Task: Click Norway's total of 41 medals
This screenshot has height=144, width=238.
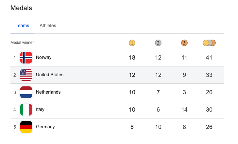Action: [x=209, y=58]
